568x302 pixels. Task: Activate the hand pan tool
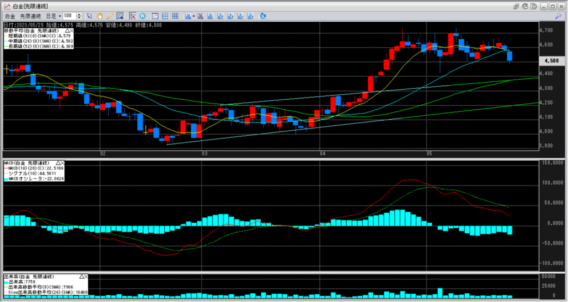[x=100, y=16]
